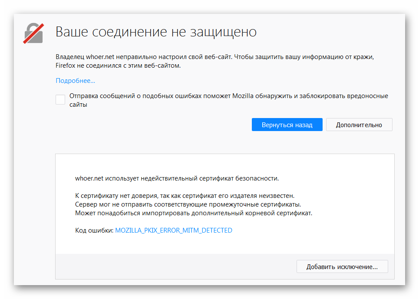
Task: Collapse details with the "Дополнительно" button
Action: tap(359, 125)
